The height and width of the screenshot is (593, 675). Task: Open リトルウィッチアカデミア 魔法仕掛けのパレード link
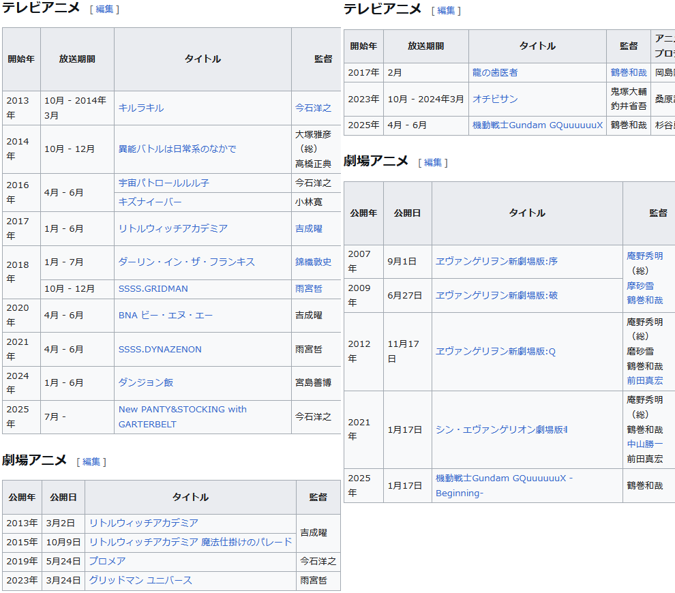tap(190, 543)
